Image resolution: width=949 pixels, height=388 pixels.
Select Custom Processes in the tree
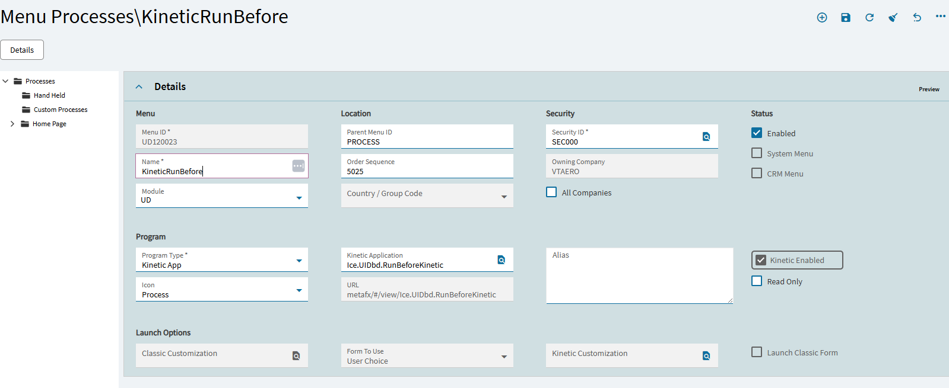(60, 110)
